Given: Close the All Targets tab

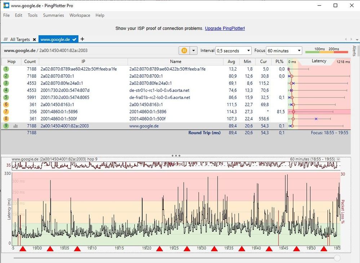Looking at the screenshot, I should [x=35, y=40].
